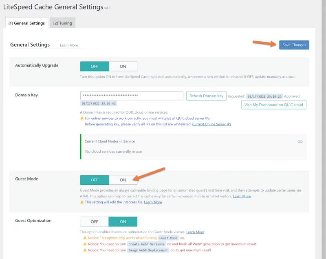Open Learn More link after AJAX description
This screenshot has height=259, width=326.
(242, 196)
